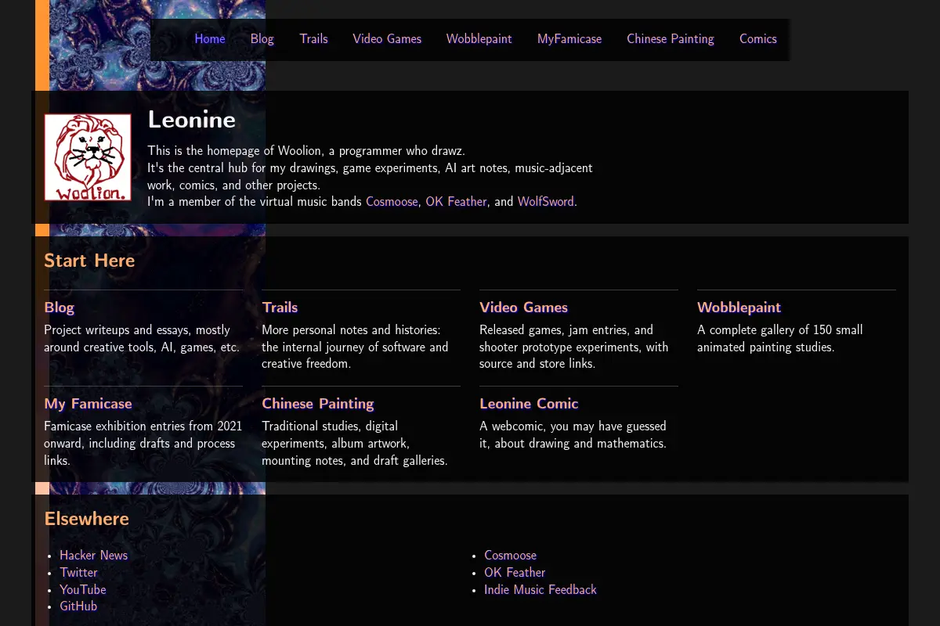The width and height of the screenshot is (940, 626).
Task: Select Trails in the navigation bar
Action: click(313, 39)
